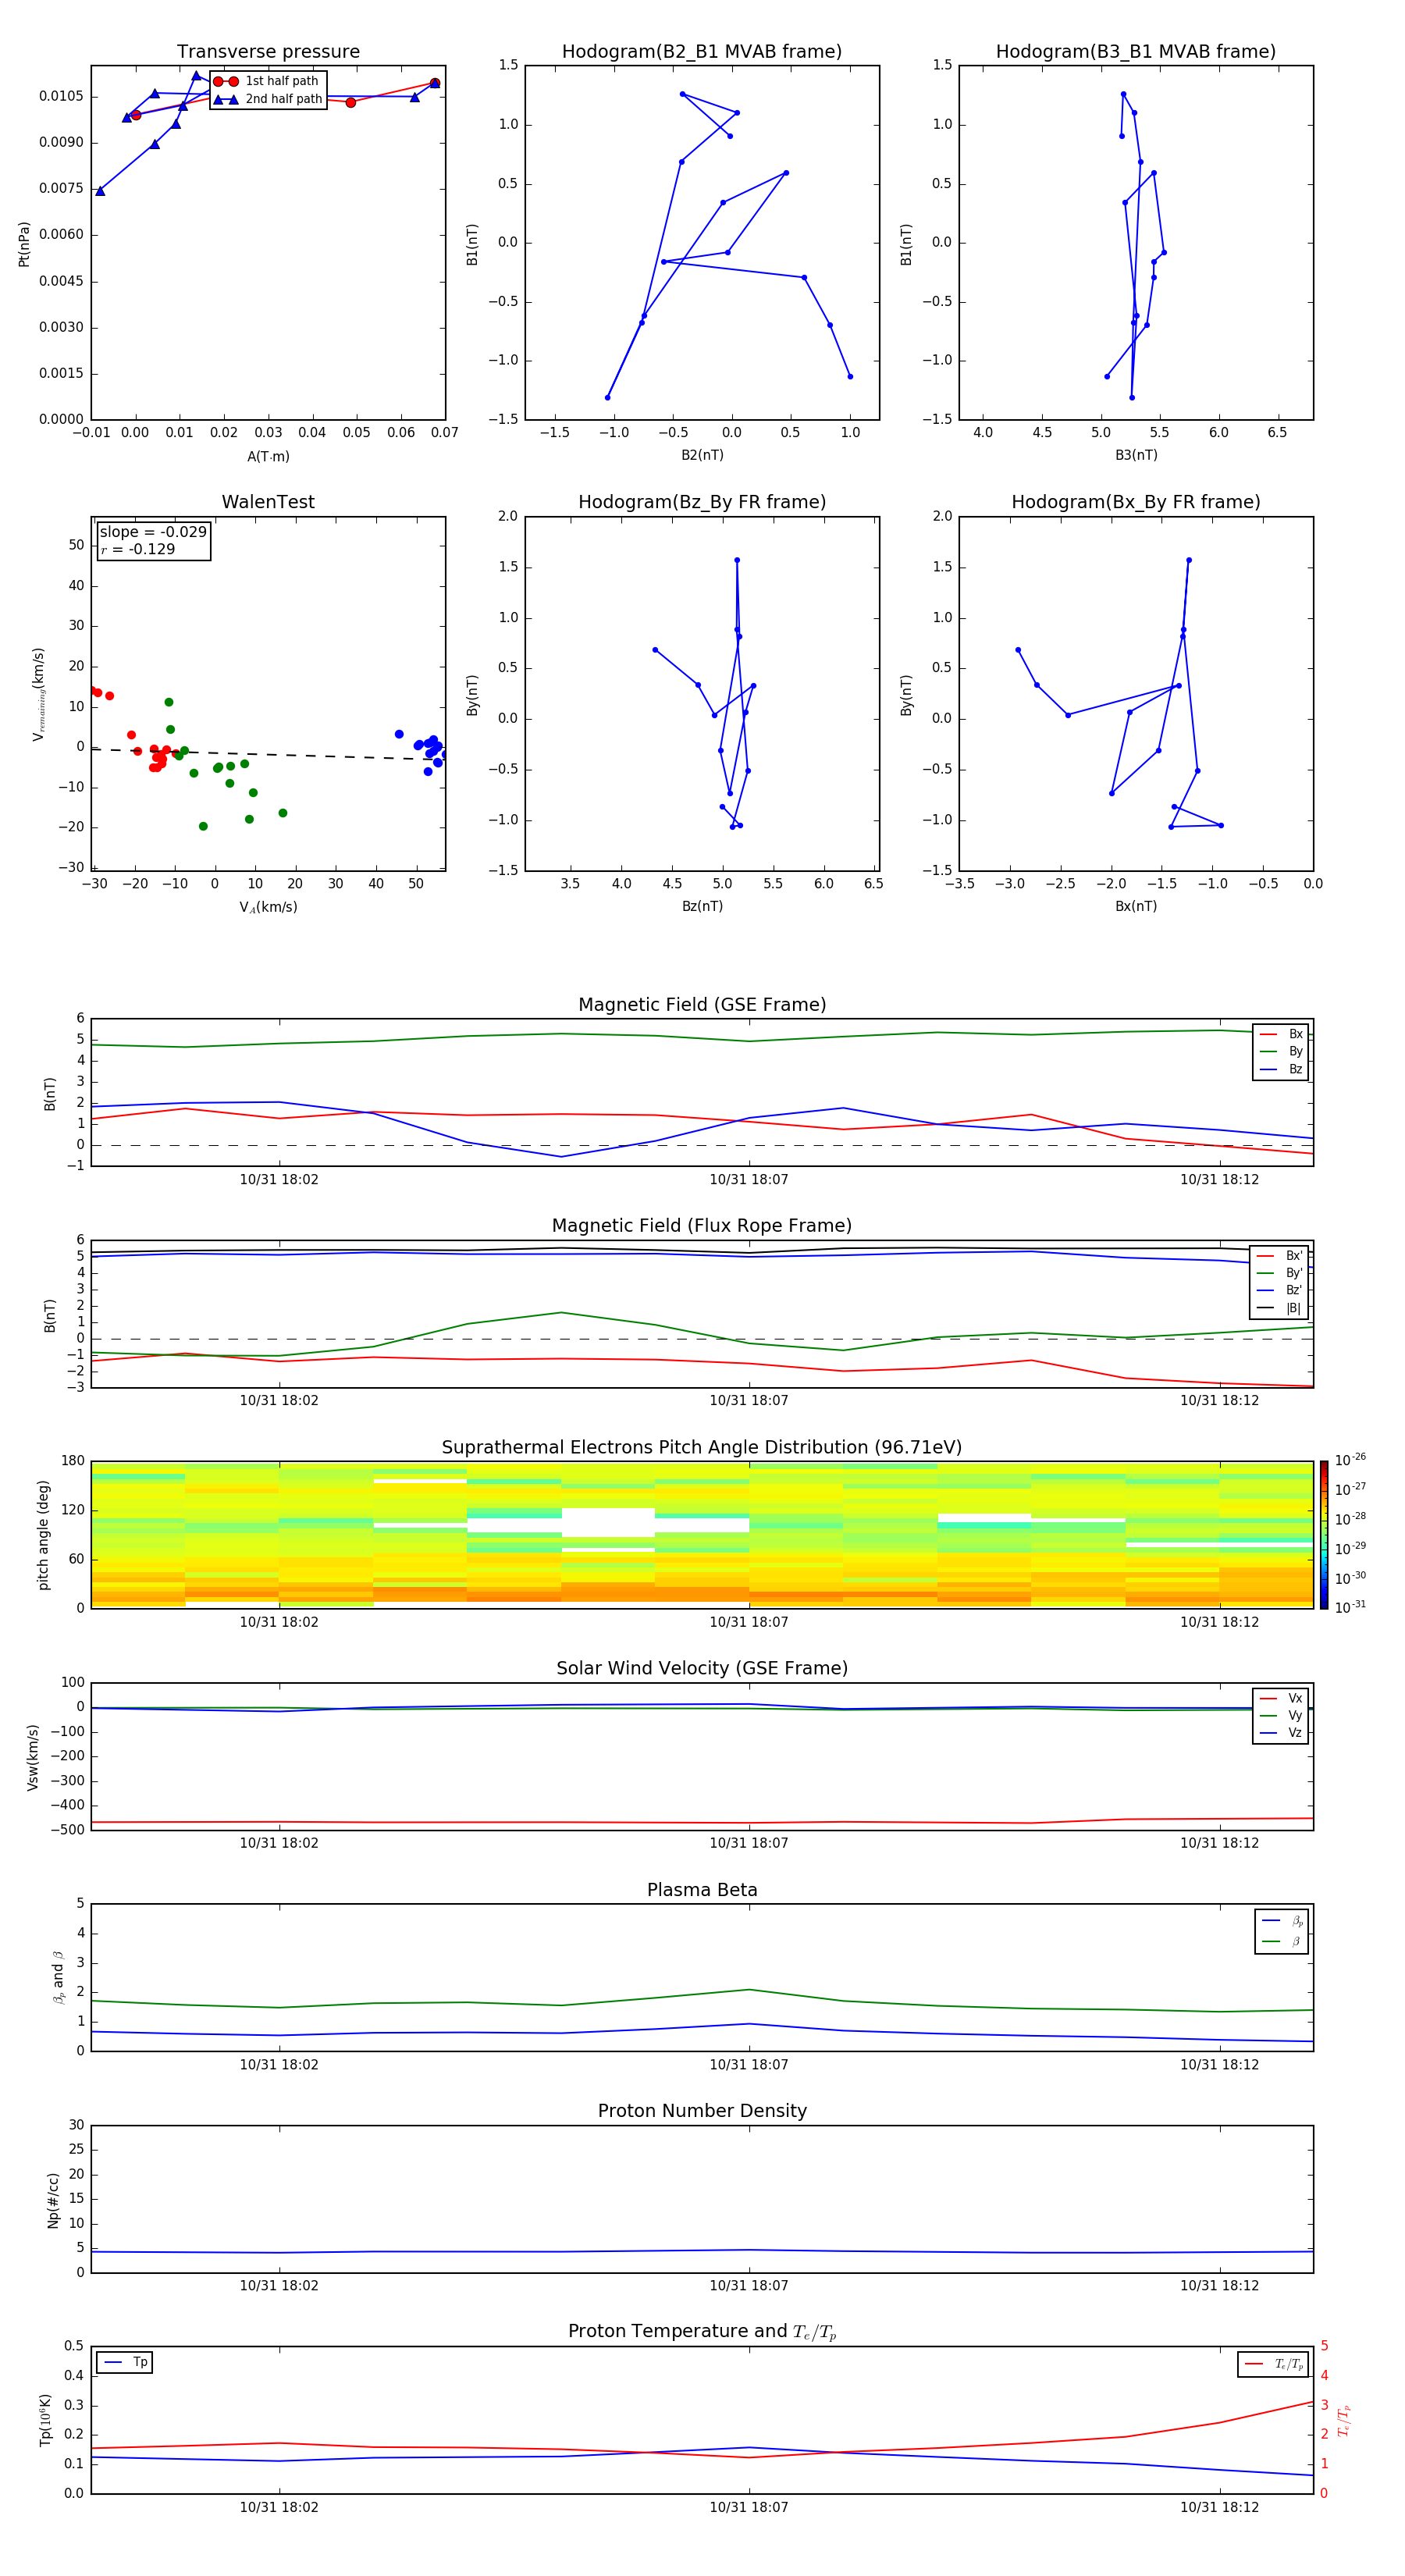This screenshot has width=1405, height=2576.
Task: Select the "1st half path" legend entry
Action: pos(267,81)
